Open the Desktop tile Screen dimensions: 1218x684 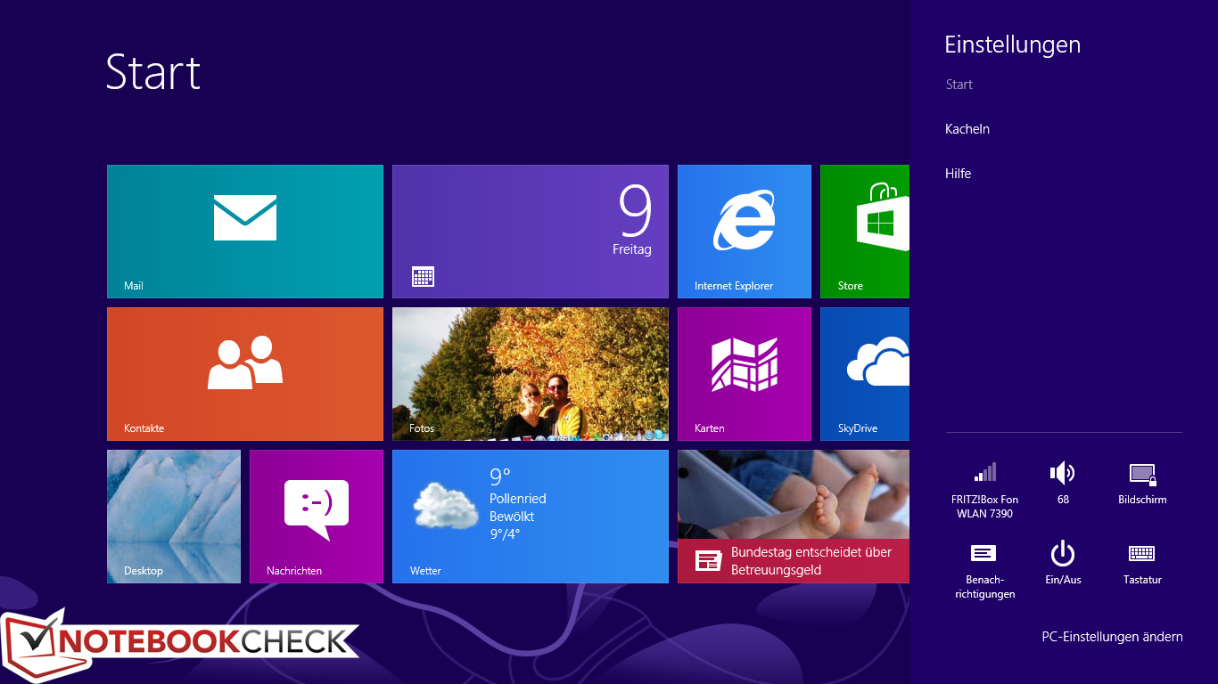tap(174, 517)
